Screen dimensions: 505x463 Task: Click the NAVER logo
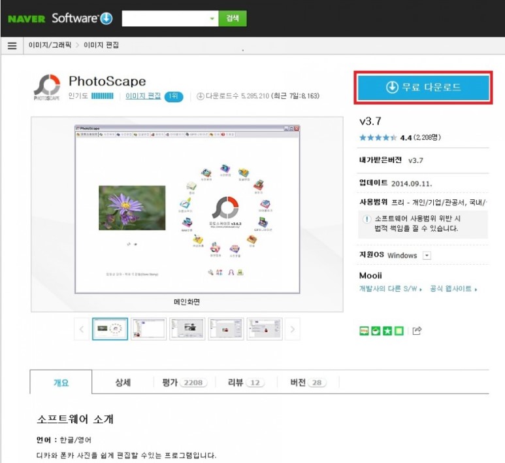(26, 19)
